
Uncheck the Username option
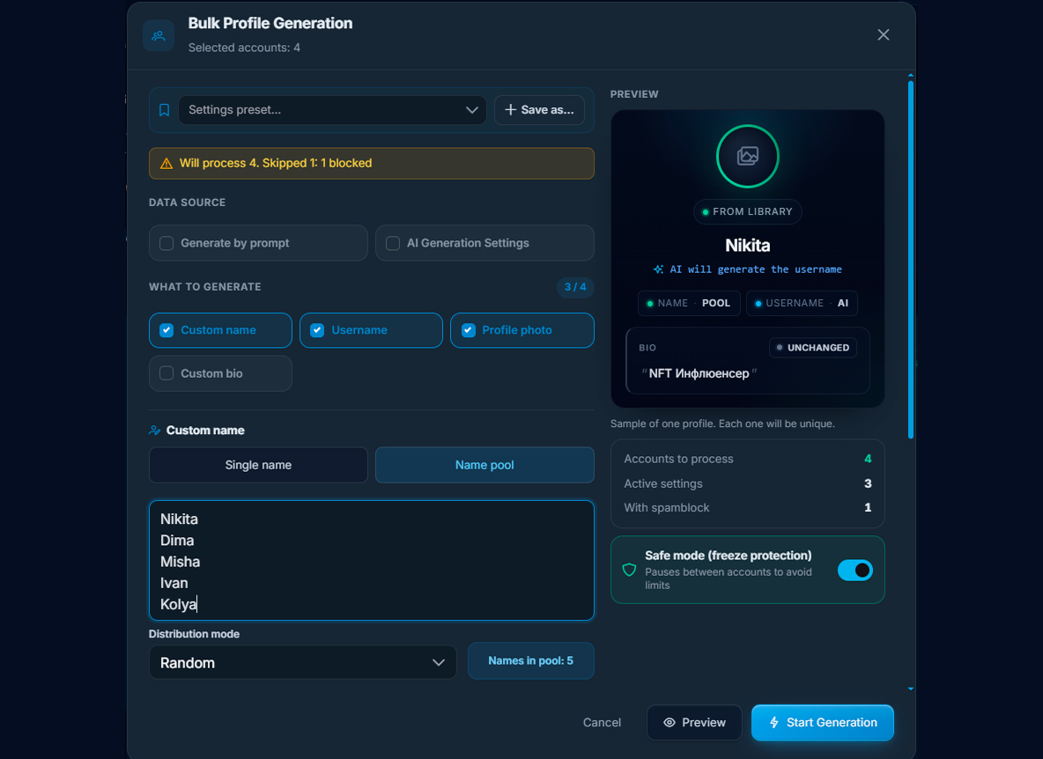tap(317, 330)
